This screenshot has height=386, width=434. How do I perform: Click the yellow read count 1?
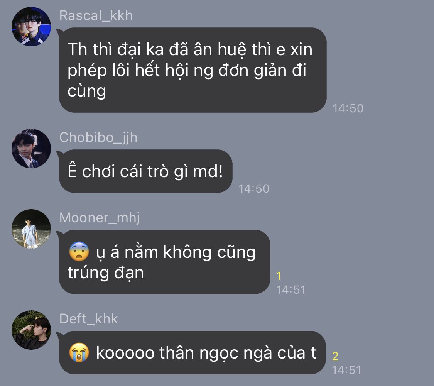pos(279,276)
